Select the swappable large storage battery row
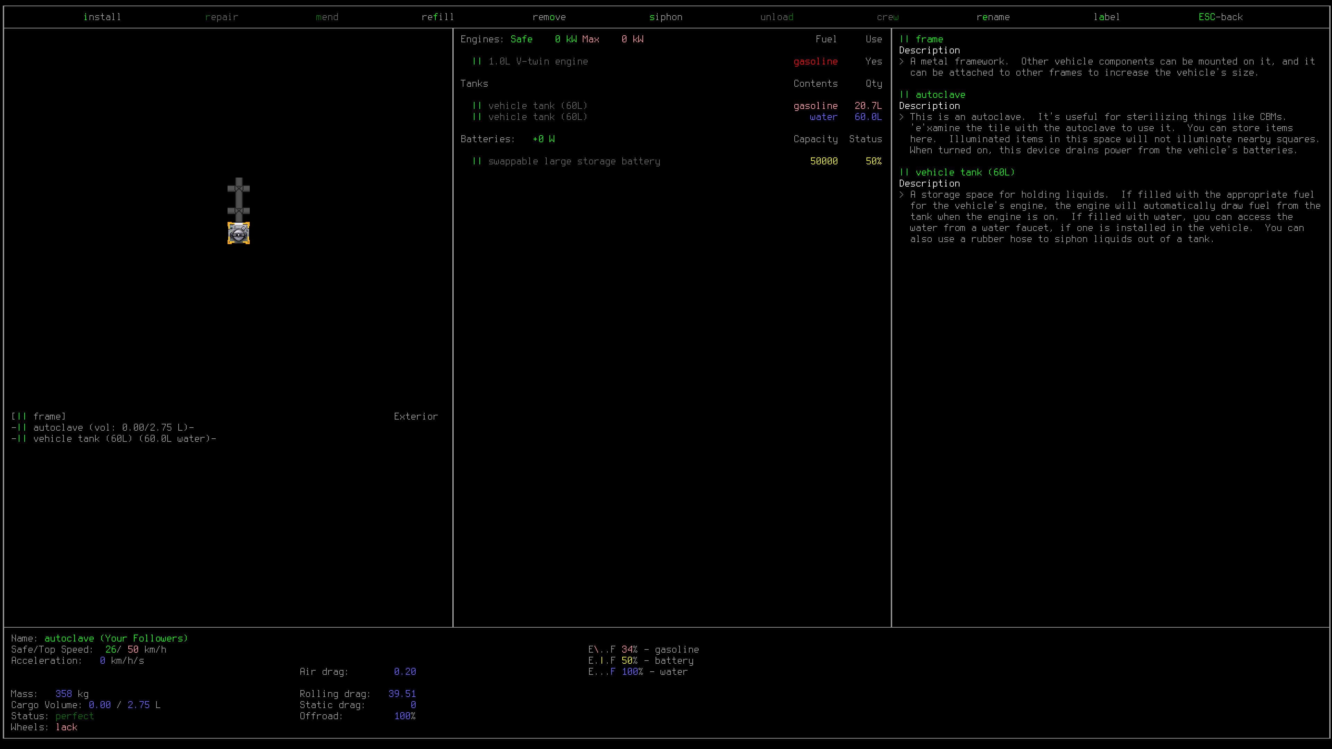This screenshot has width=1332, height=749. point(677,161)
